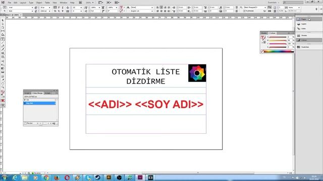The height and width of the screenshot is (181, 323).
Task: Open the Pages panel
Action: click(309, 19)
